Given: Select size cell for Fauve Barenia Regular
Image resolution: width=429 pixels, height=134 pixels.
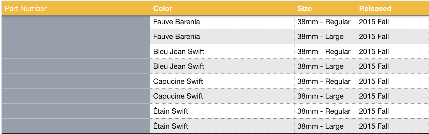Looking at the screenshot, I should (x=325, y=22).
